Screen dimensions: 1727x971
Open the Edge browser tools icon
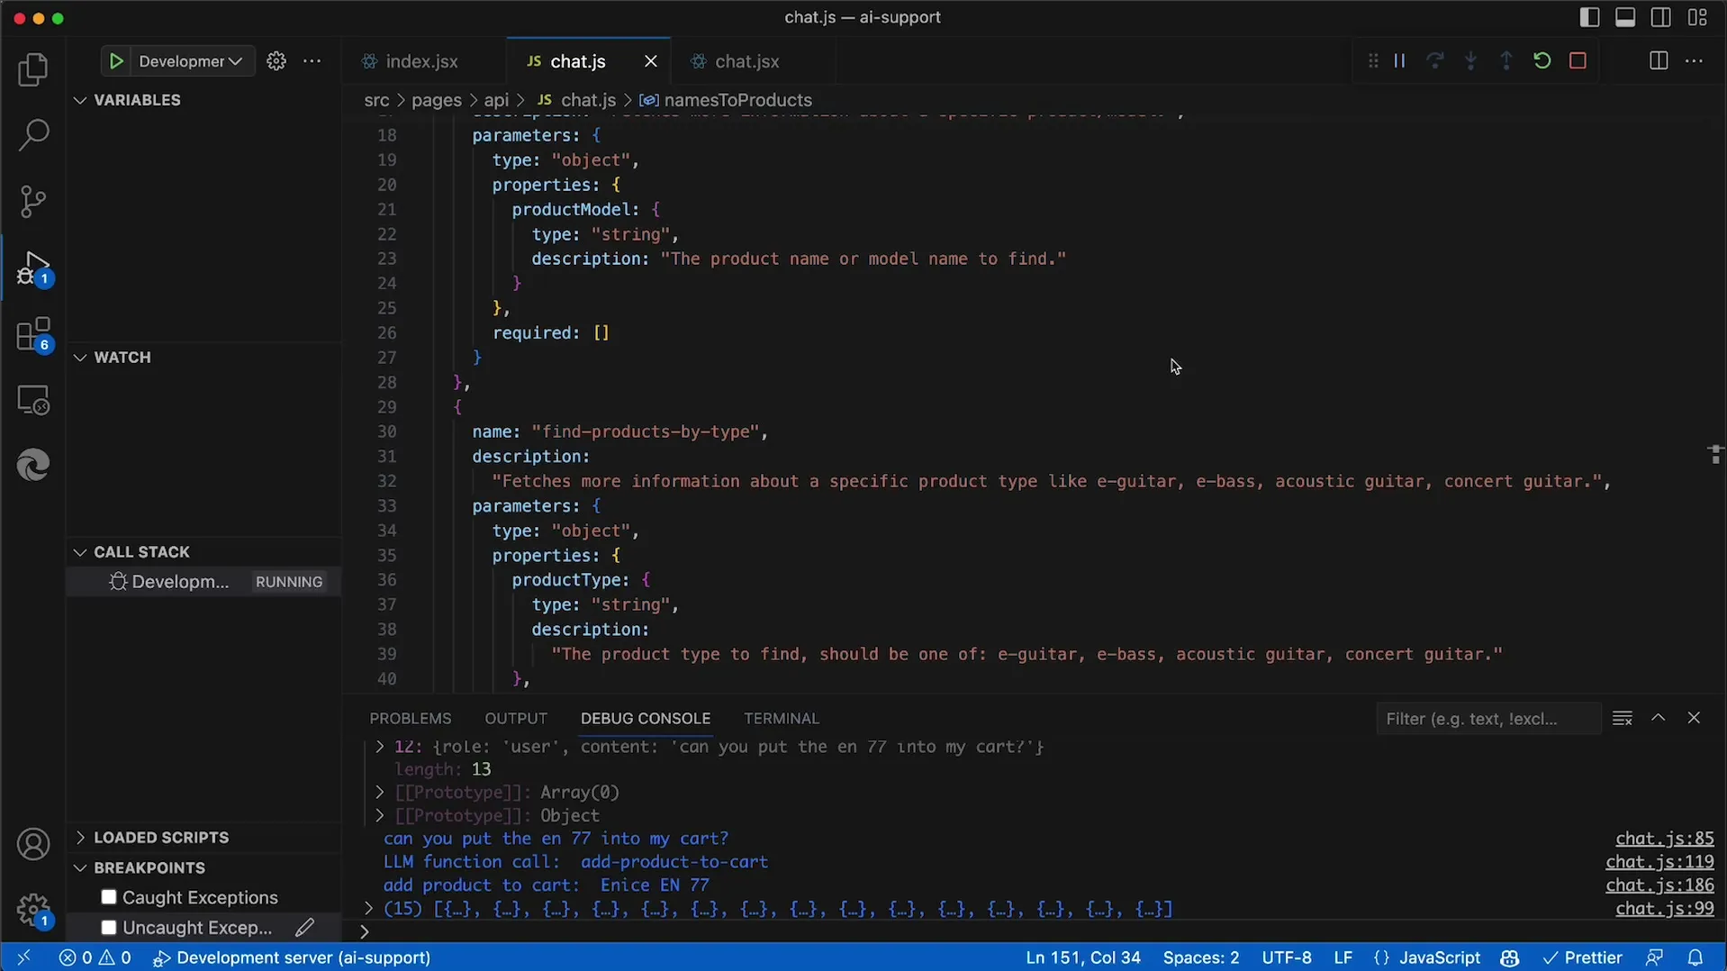coord(33,466)
